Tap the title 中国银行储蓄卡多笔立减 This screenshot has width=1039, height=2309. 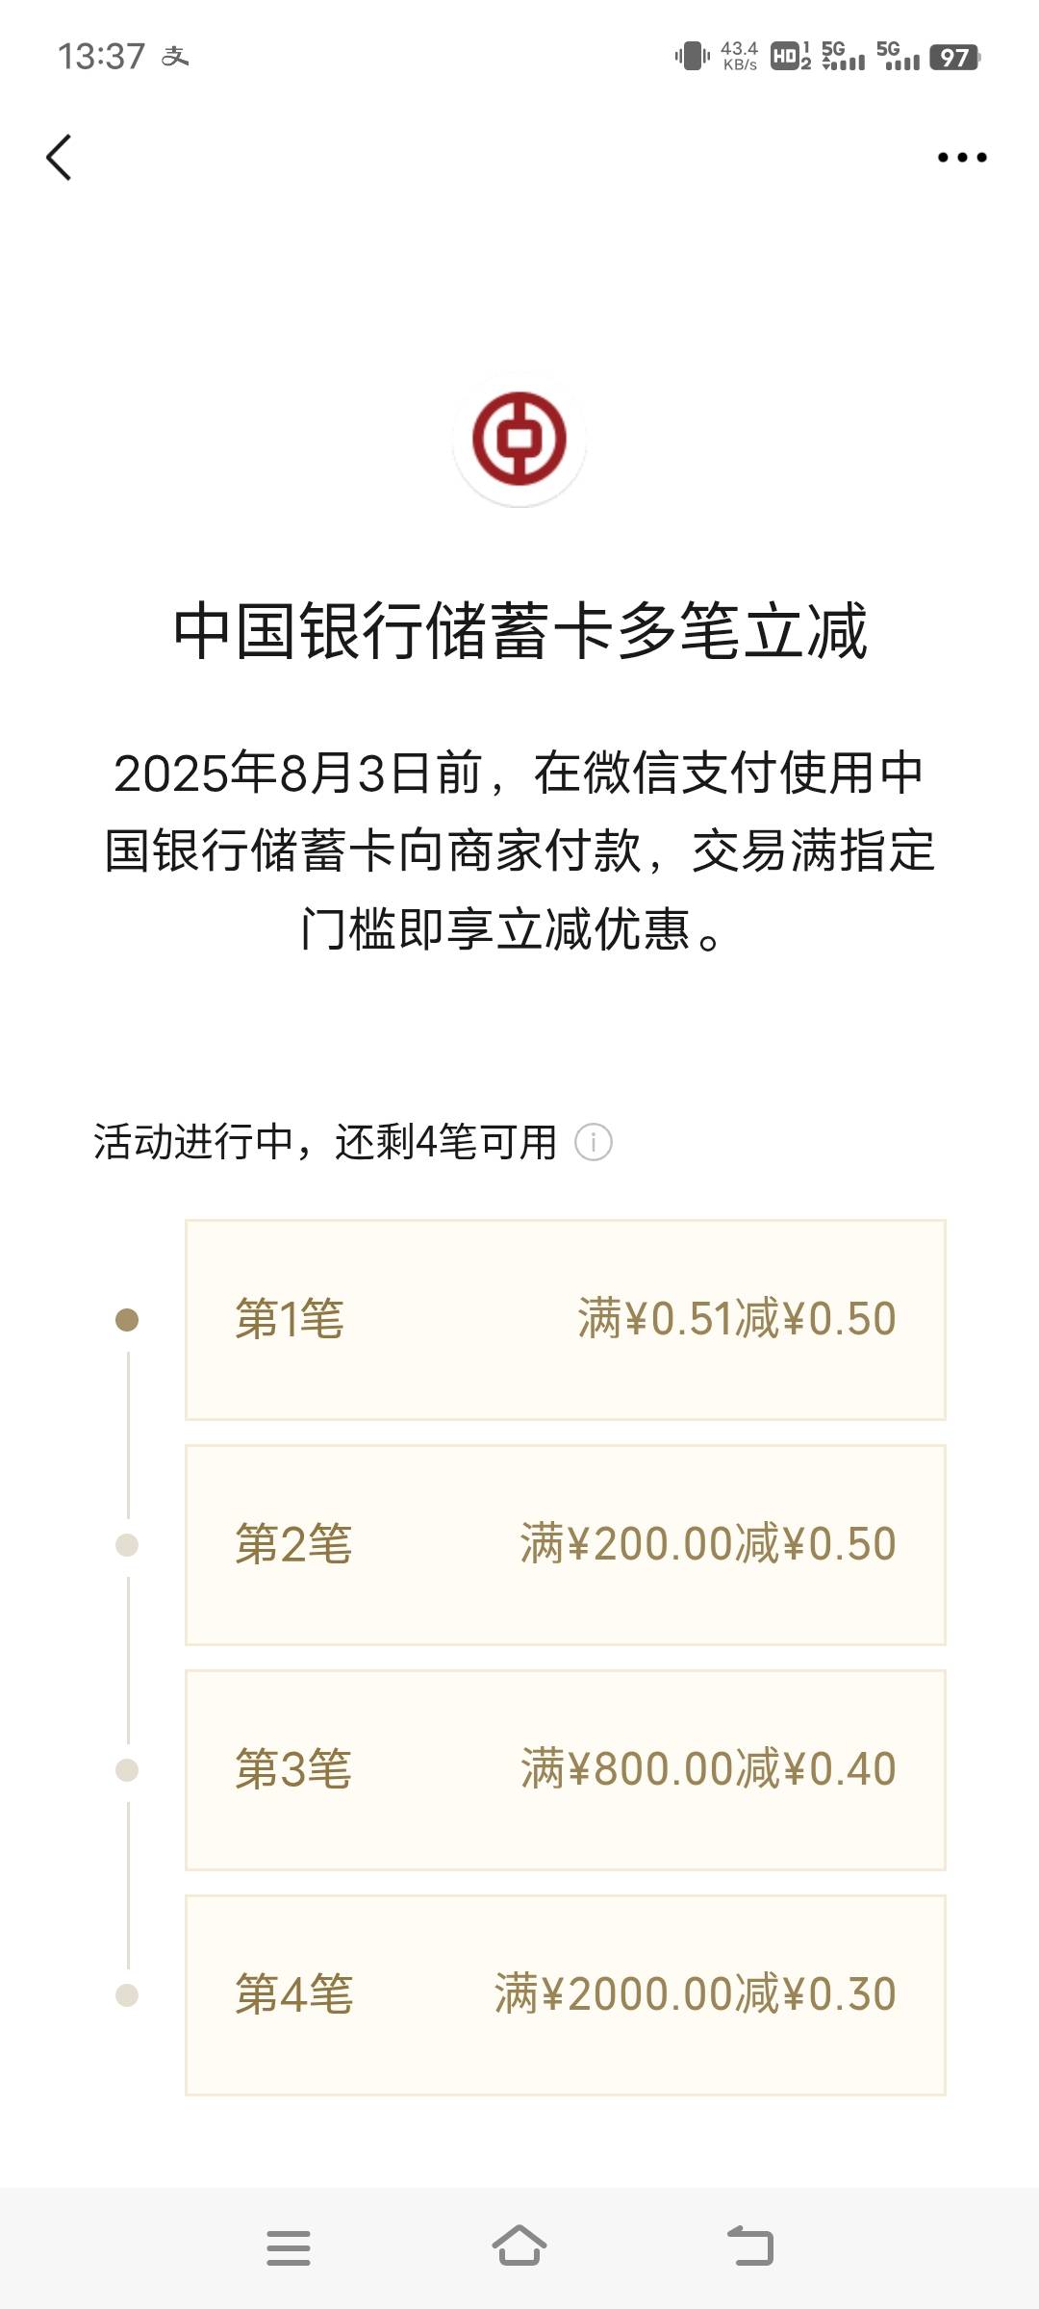[x=519, y=631]
